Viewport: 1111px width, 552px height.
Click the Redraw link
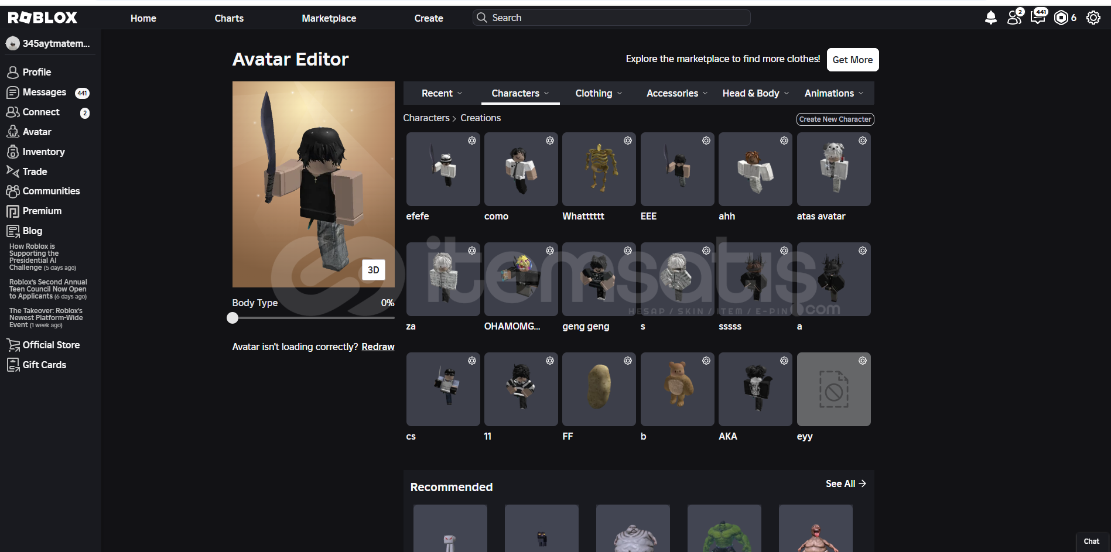click(x=378, y=347)
